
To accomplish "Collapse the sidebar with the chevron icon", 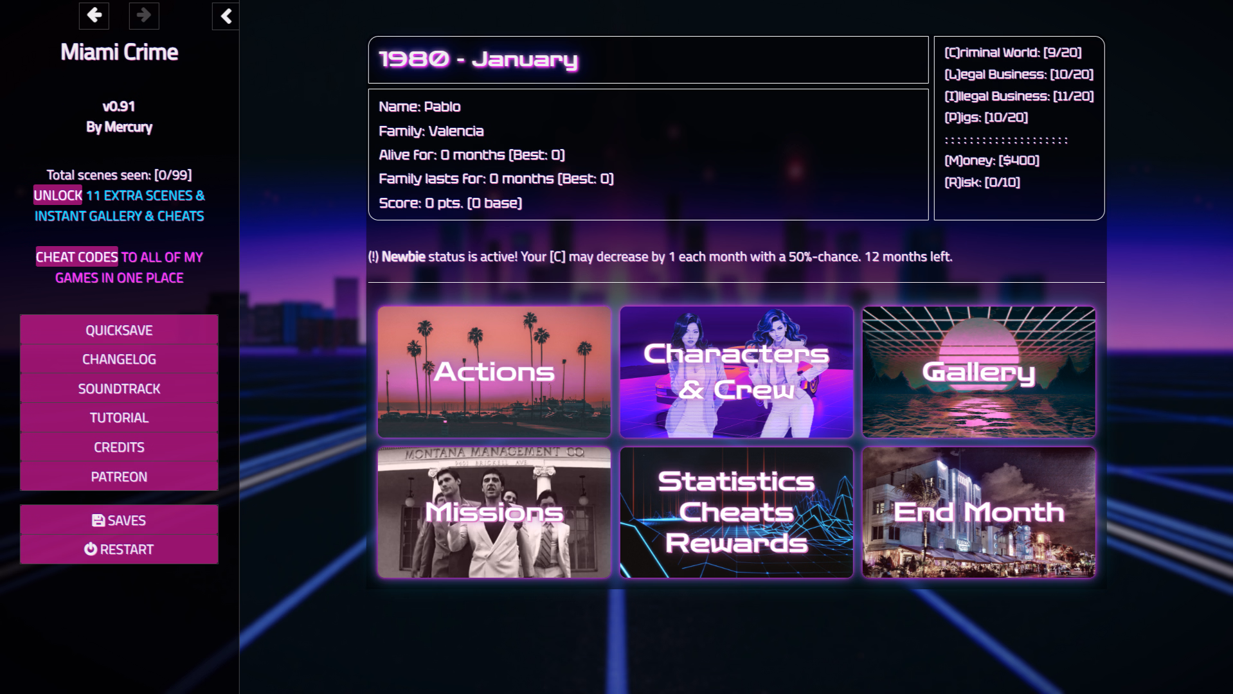I will click(x=226, y=16).
